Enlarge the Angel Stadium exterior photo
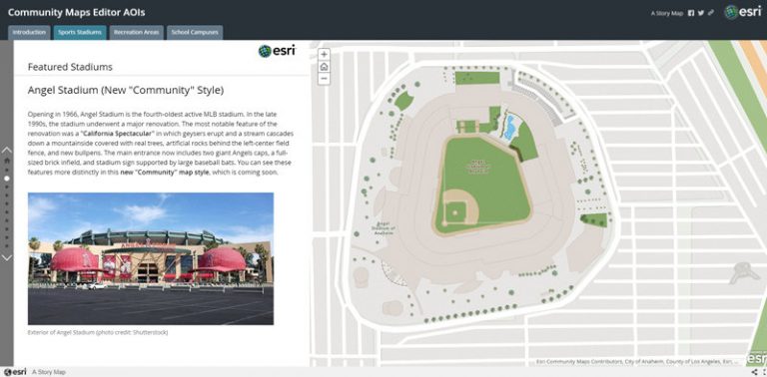767x377 pixels. (151, 259)
